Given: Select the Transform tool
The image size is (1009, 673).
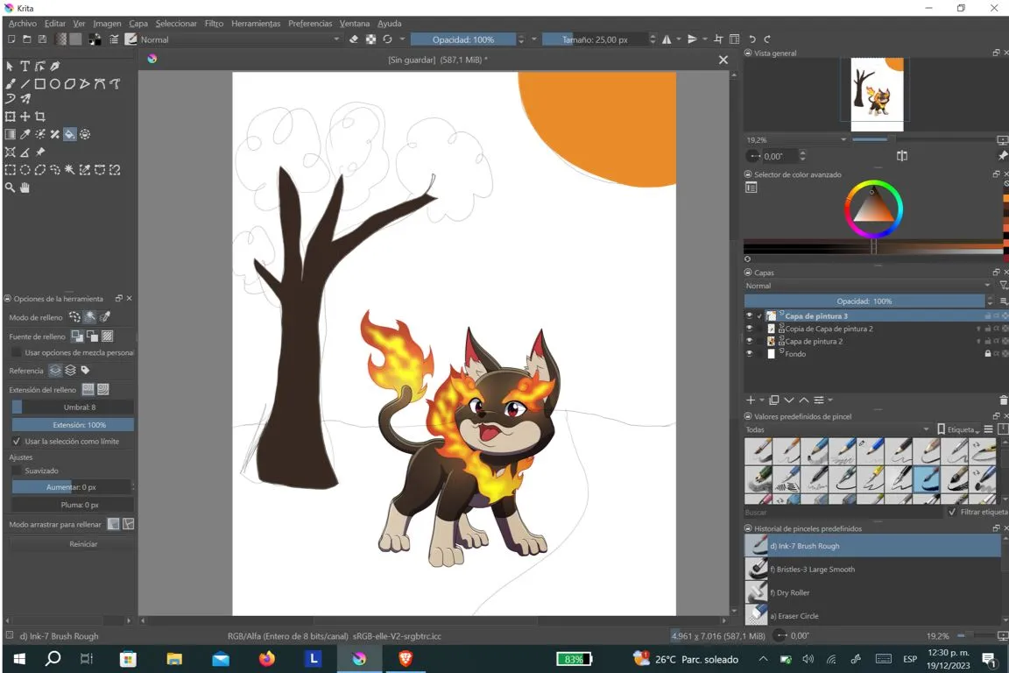Looking at the screenshot, I should [11, 117].
